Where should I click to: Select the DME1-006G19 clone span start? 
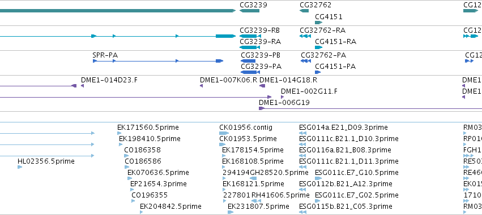(262, 108)
